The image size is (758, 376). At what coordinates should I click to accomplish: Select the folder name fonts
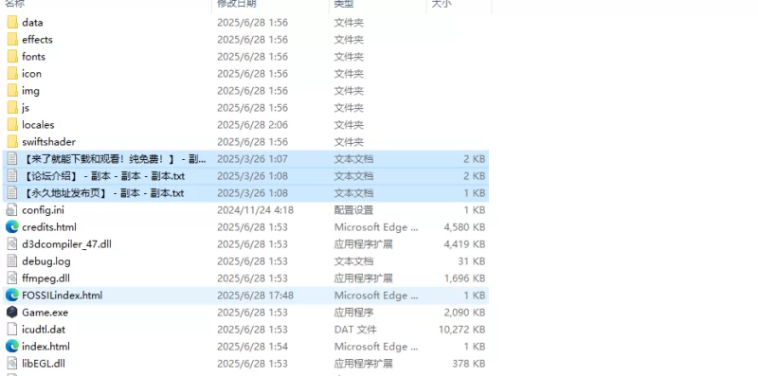click(x=33, y=57)
